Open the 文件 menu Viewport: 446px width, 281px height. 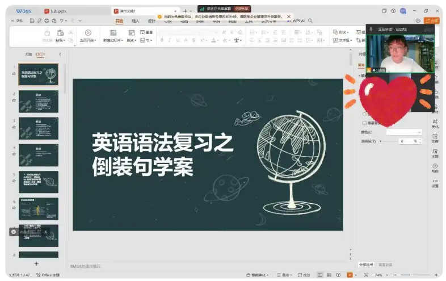[x=17, y=20]
